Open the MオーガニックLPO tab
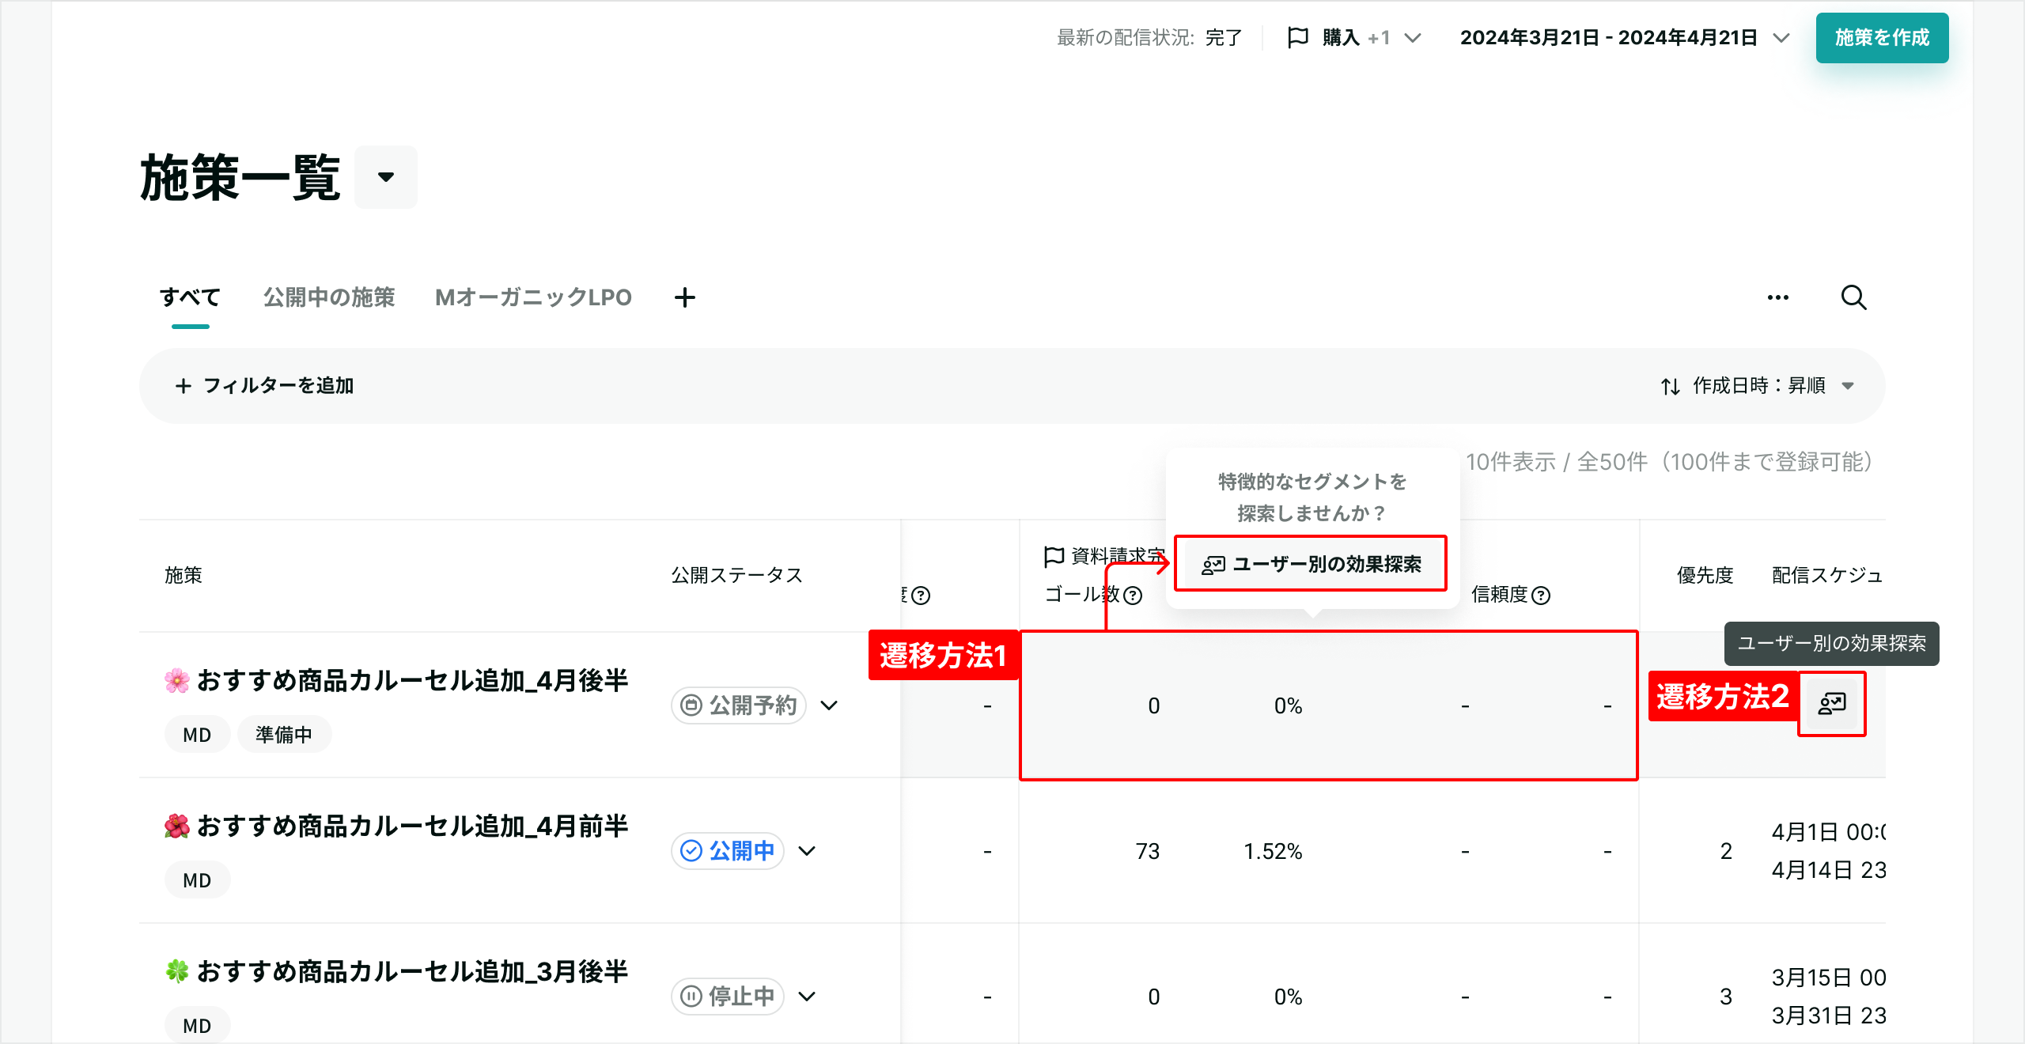 click(533, 297)
